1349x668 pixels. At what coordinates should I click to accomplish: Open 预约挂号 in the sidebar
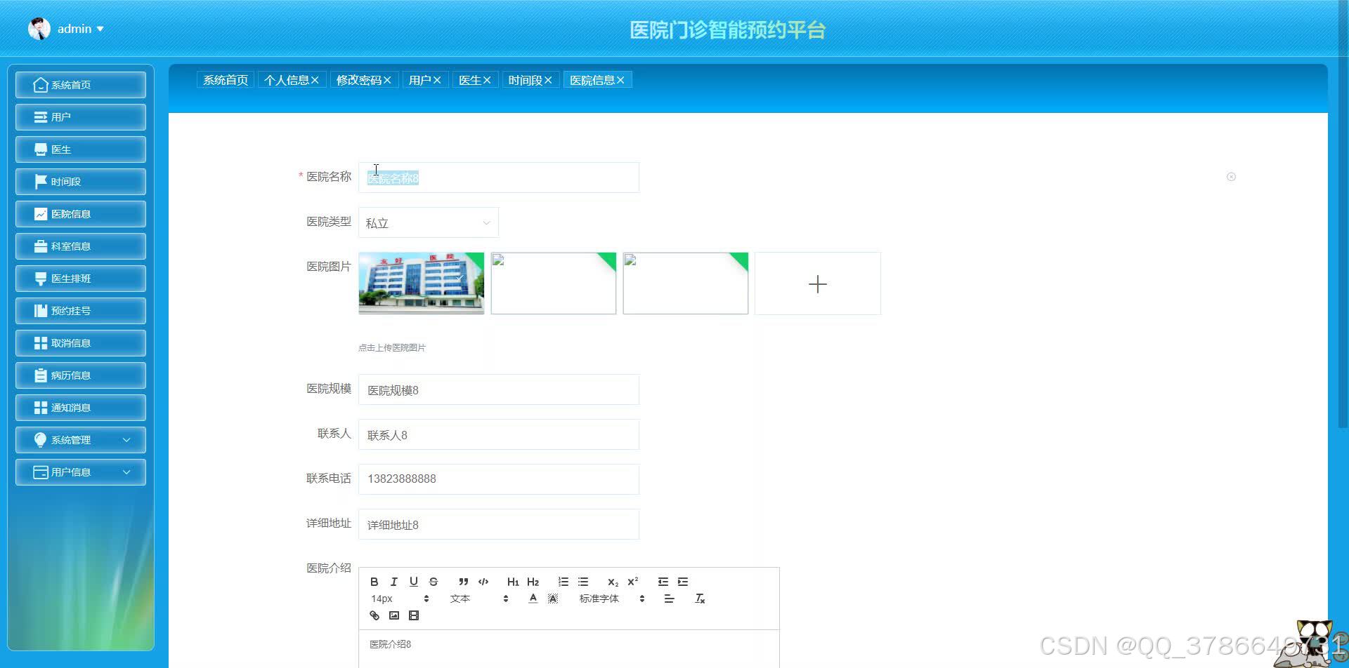(x=81, y=311)
